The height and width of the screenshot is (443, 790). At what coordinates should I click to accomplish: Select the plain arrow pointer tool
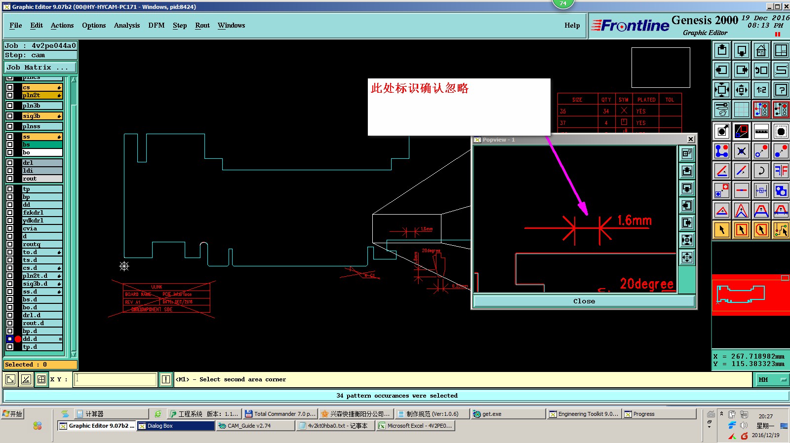(722, 230)
